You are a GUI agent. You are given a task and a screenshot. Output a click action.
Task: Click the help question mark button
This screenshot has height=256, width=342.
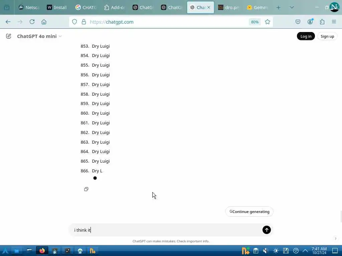pyautogui.click(x=335, y=239)
